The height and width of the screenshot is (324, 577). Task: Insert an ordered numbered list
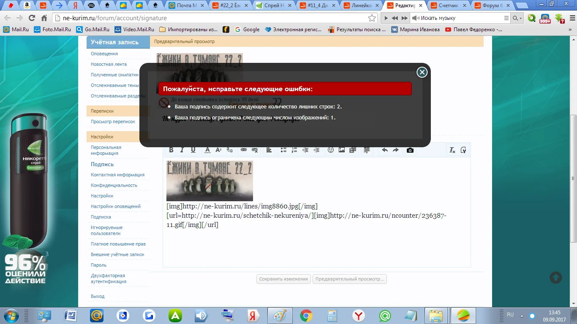[294, 150]
